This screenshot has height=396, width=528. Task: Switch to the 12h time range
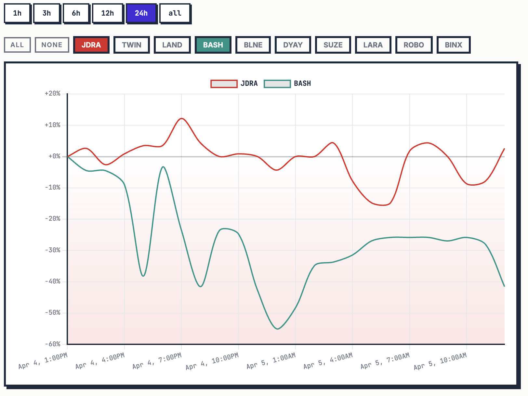tap(108, 13)
